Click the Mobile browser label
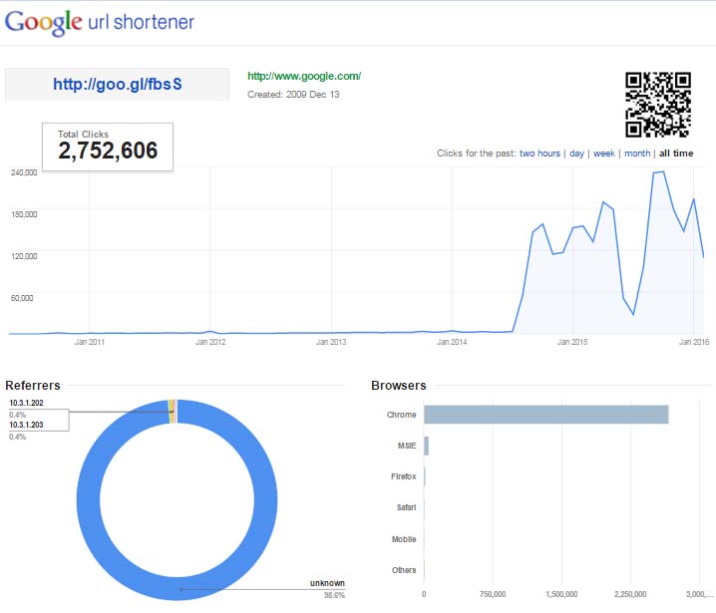This screenshot has width=716, height=613. [404, 539]
